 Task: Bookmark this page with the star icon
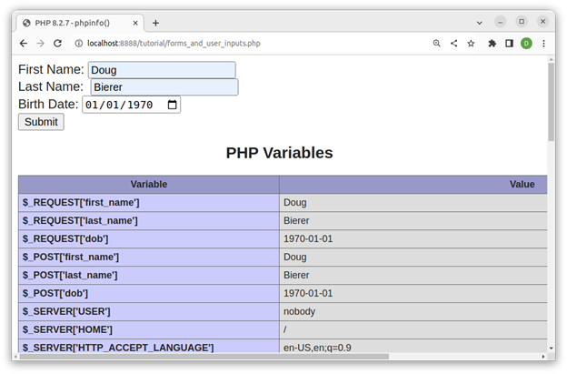click(471, 43)
